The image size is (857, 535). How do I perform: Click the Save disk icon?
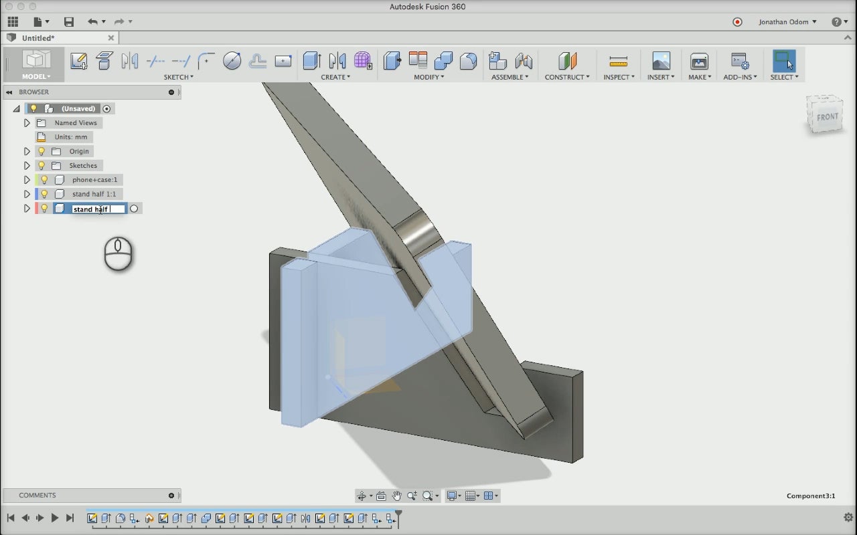pyautogui.click(x=68, y=22)
